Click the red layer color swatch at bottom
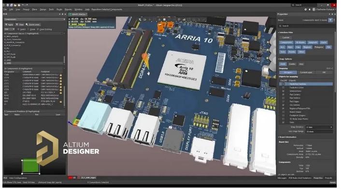Viewport: 343px width, 189px height. (x=70, y=178)
